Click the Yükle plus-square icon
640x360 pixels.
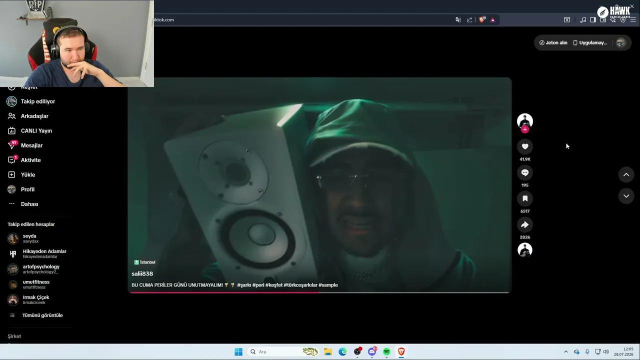11,175
